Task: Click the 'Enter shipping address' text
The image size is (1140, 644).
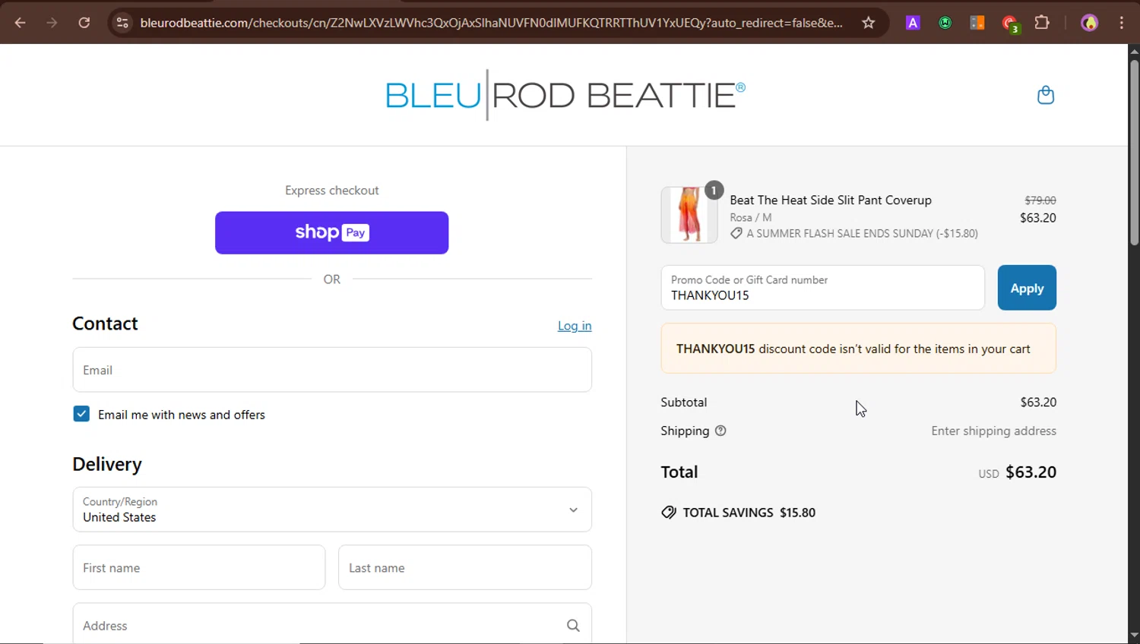Action: coord(993,431)
